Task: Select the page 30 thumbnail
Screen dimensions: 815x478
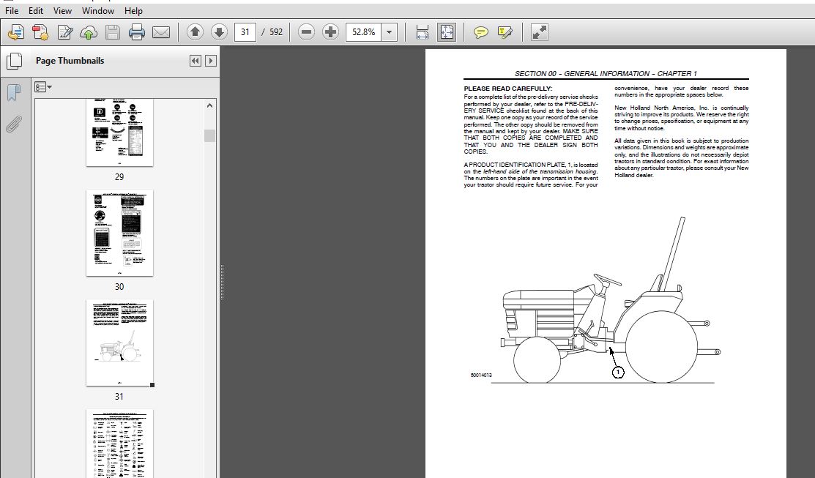Action: (119, 233)
